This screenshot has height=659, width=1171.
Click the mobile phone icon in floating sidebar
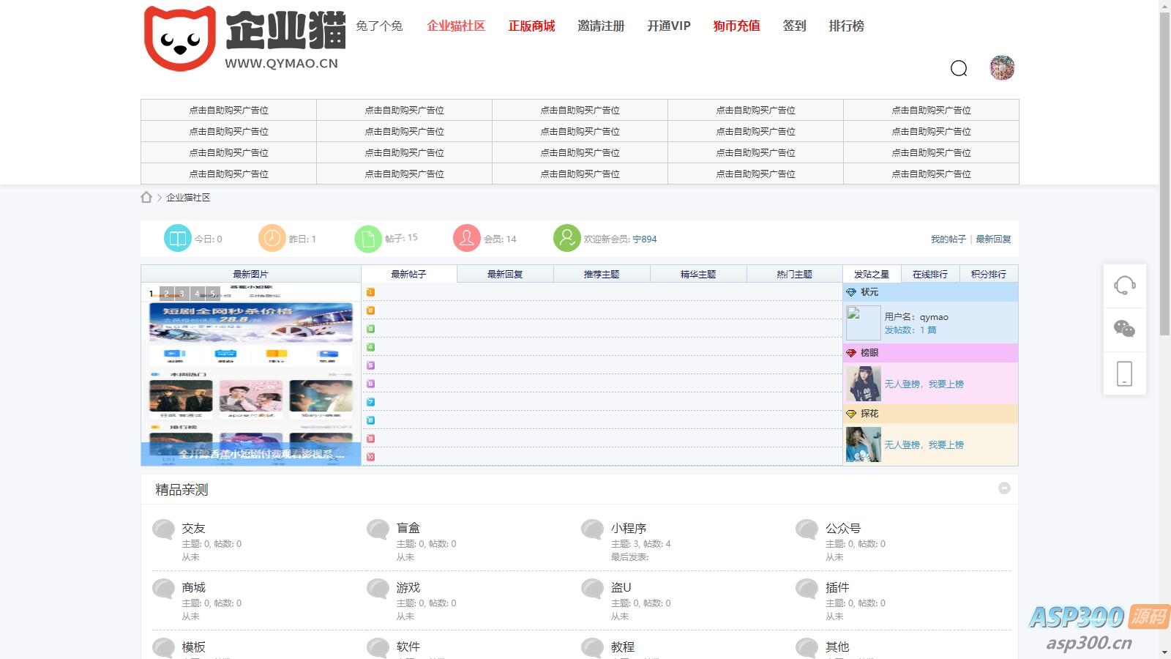point(1125,373)
